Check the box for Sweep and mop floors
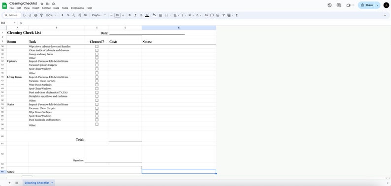This screenshot has width=391, height=186. (x=97, y=54)
